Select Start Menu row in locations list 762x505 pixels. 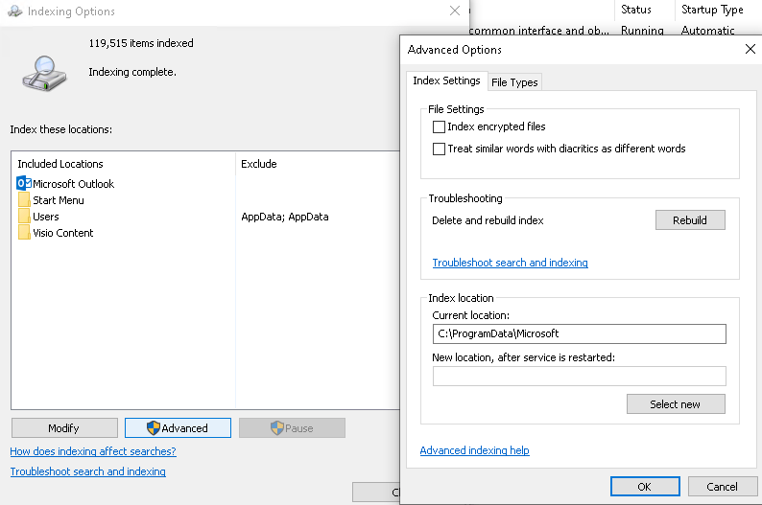click(59, 200)
